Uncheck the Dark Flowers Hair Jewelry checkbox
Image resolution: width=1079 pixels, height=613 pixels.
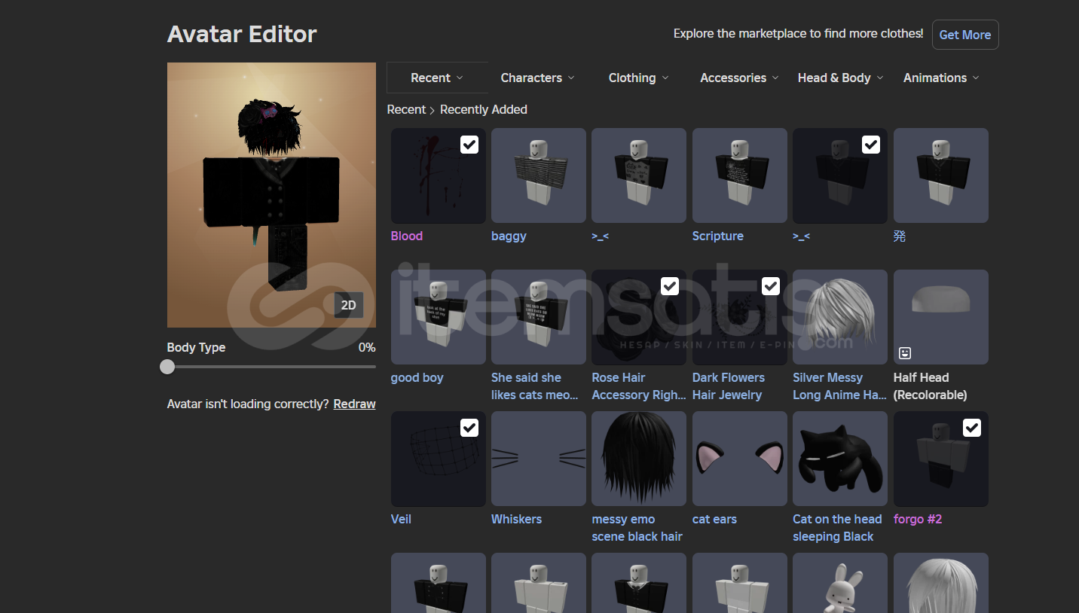pos(771,286)
